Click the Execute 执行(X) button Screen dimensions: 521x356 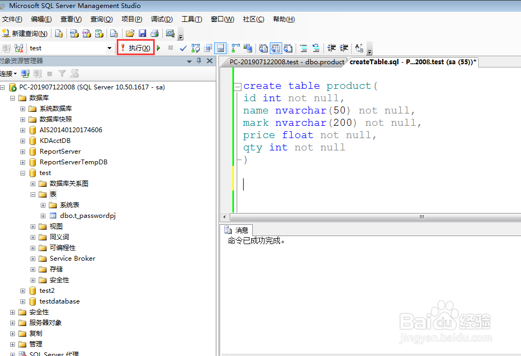pos(135,48)
